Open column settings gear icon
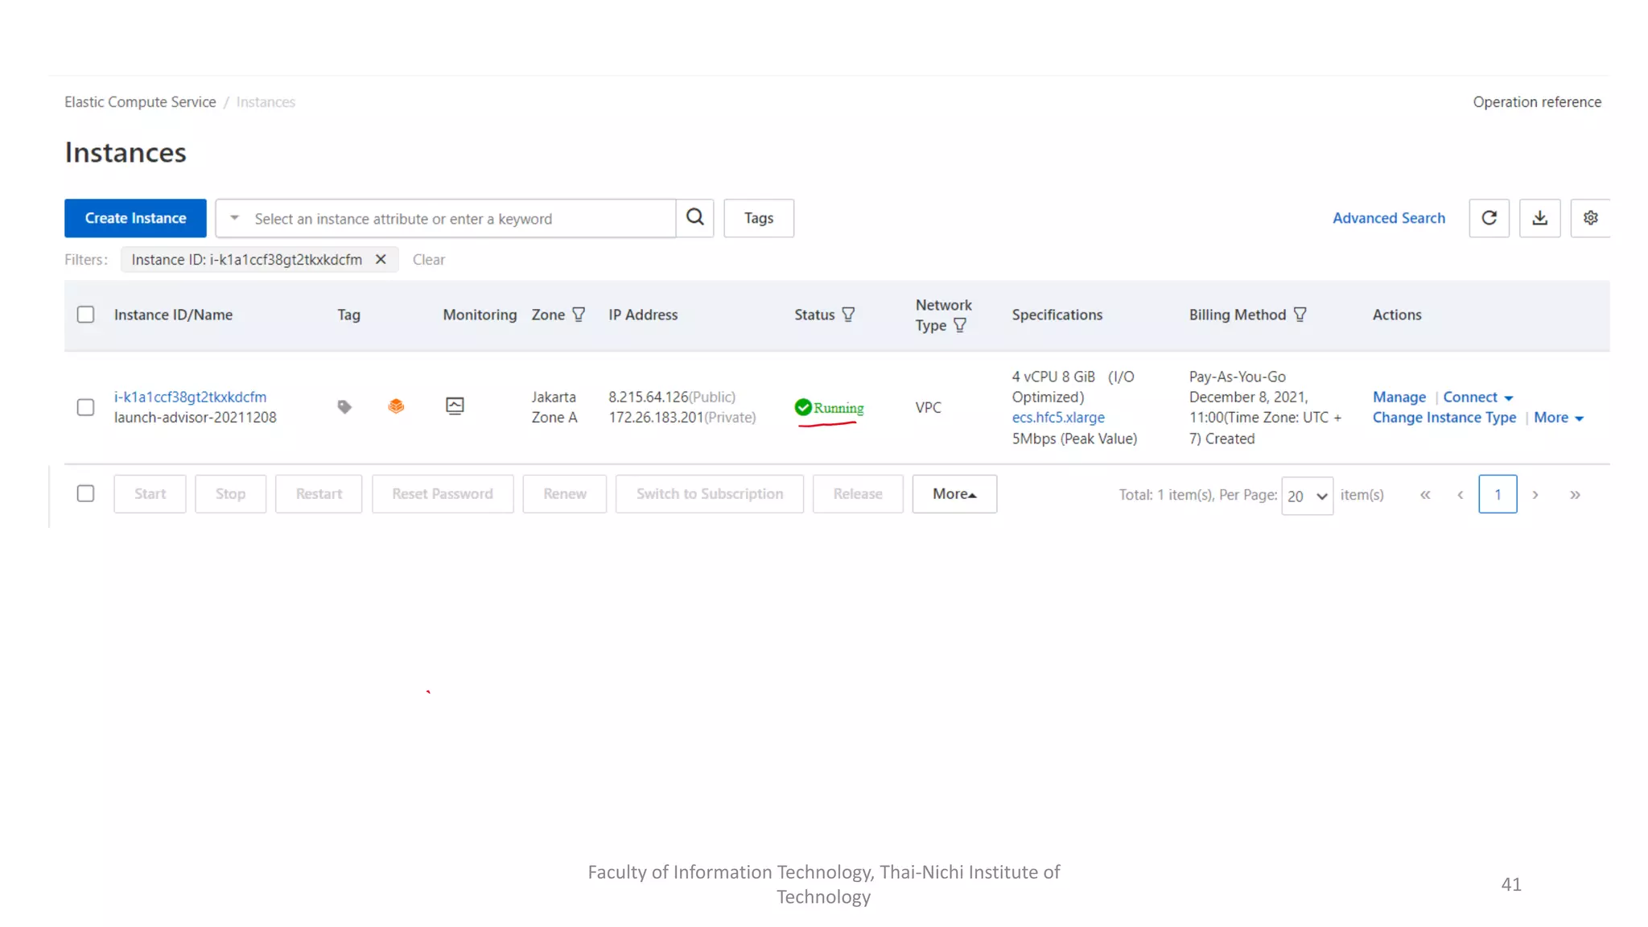1648x927 pixels. [1590, 218]
